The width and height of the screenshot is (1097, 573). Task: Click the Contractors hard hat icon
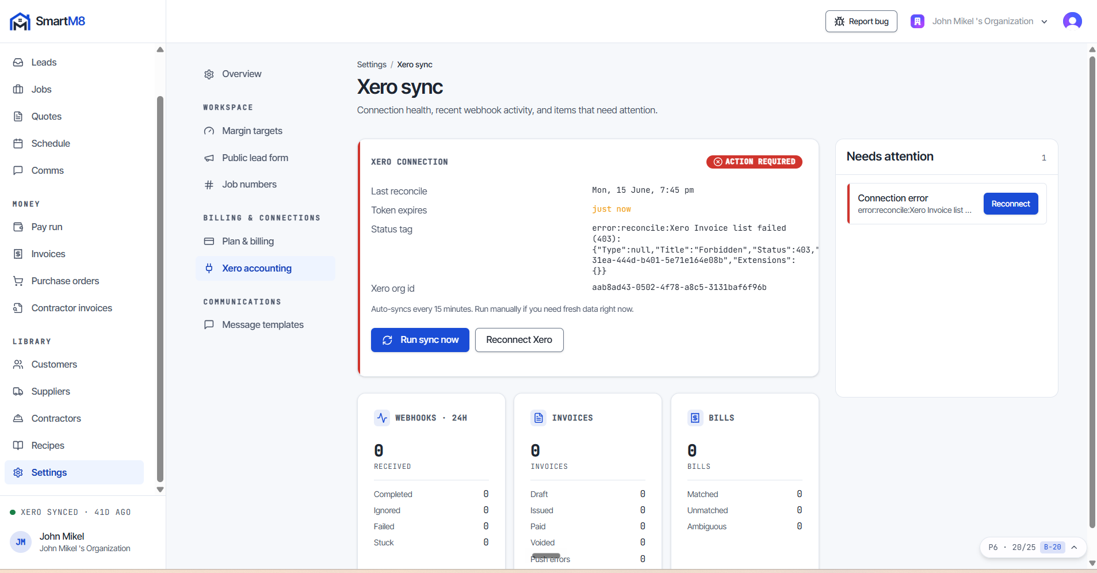[18, 418]
